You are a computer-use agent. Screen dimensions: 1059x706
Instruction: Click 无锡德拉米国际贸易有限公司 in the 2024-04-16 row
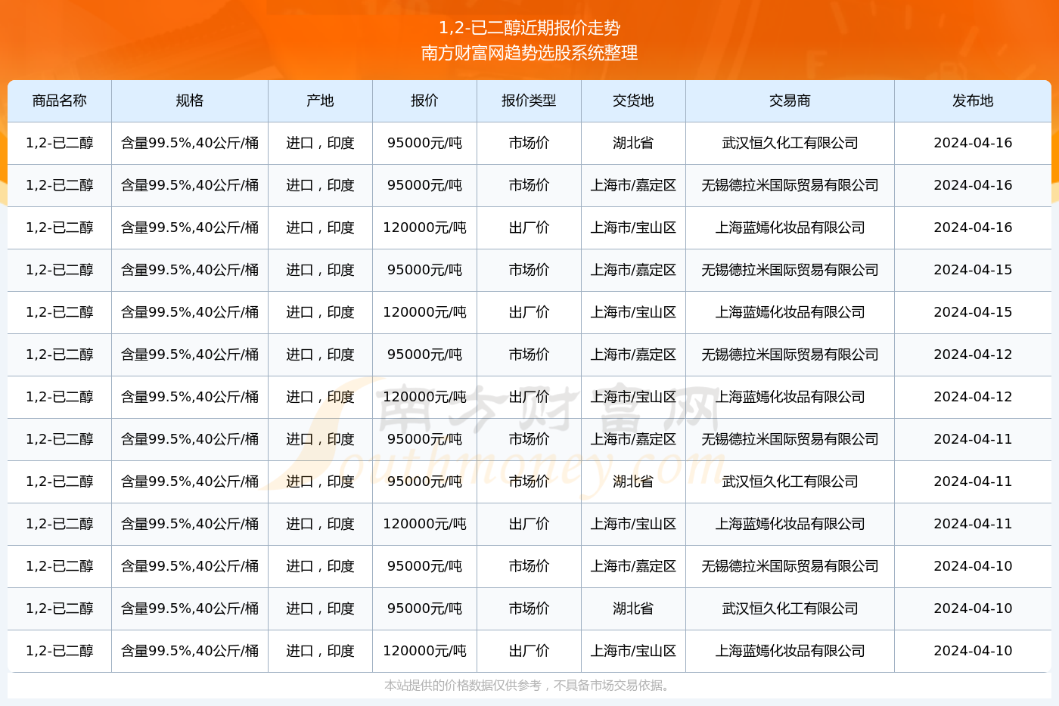point(790,185)
